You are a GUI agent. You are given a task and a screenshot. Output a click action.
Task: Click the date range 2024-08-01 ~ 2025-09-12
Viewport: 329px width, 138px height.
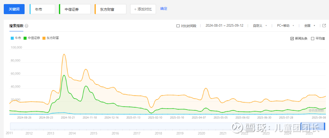click(224, 26)
